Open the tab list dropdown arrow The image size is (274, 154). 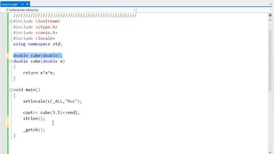(271, 4)
